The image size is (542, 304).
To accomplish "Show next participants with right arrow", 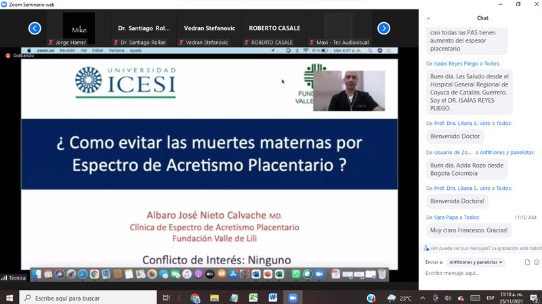I will [383, 28].
